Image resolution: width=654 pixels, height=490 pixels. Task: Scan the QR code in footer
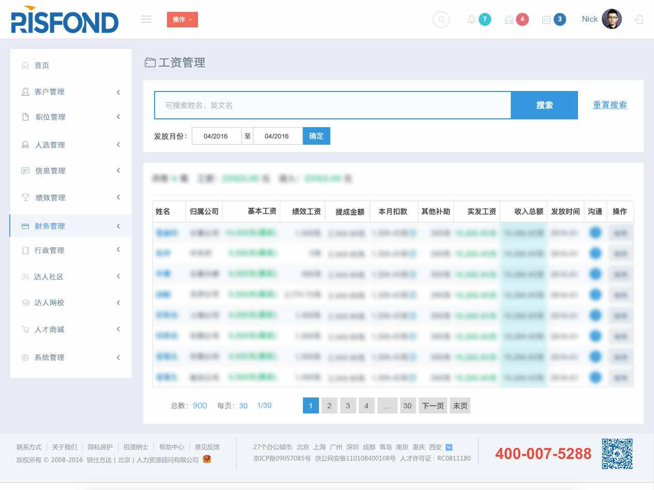click(x=617, y=453)
